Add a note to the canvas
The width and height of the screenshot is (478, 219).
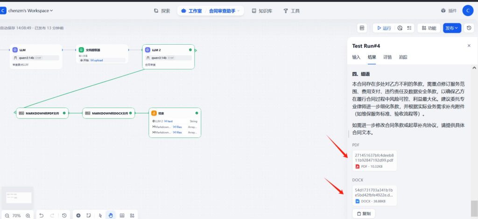[89, 216]
